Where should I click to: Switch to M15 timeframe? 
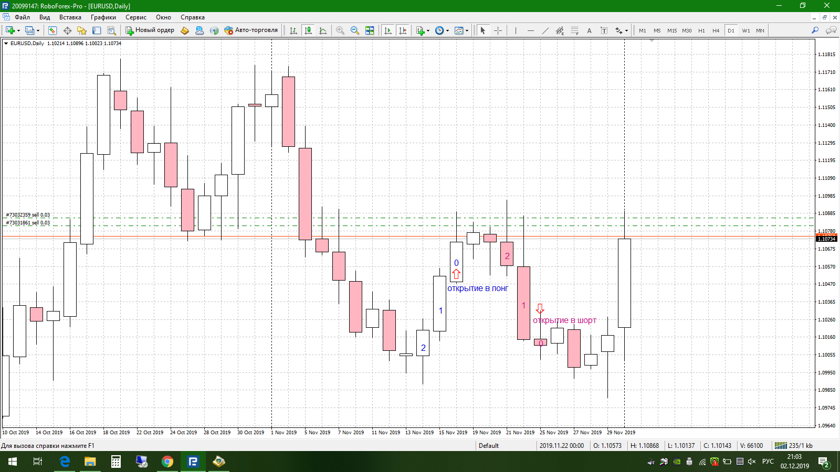tap(672, 30)
